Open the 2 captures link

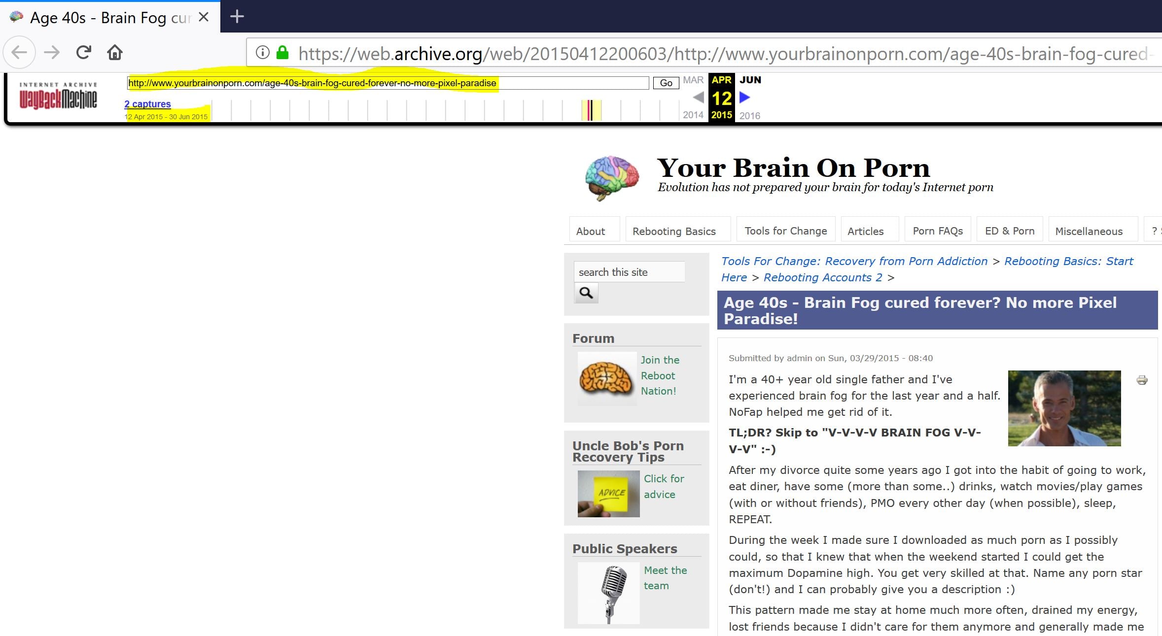[x=147, y=104]
